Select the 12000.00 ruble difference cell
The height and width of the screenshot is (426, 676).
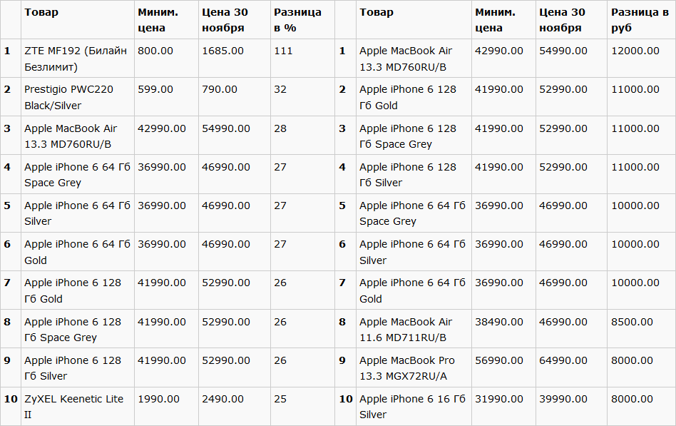pos(635,51)
